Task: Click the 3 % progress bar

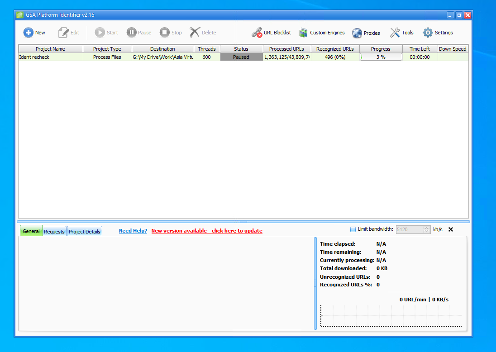Action: [x=381, y=57]
